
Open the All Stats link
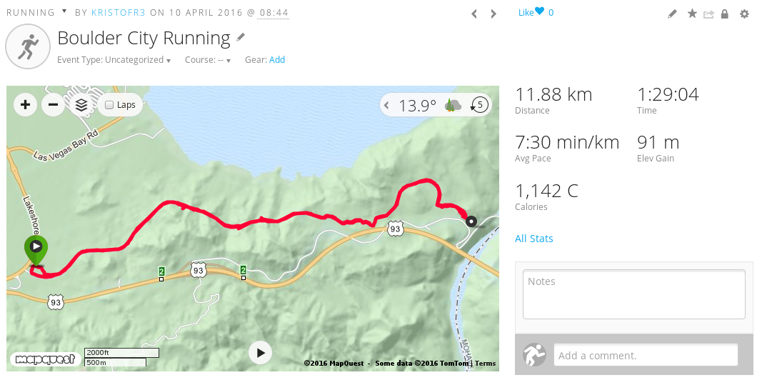click(533, 239)
